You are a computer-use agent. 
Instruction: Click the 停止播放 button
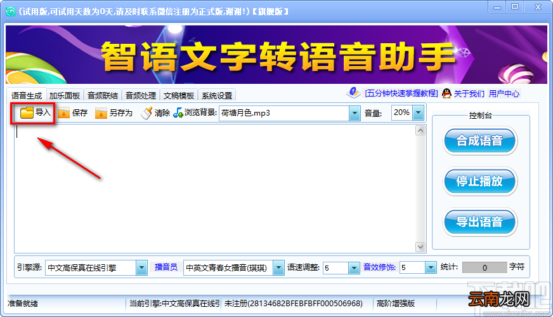(479, 181)
